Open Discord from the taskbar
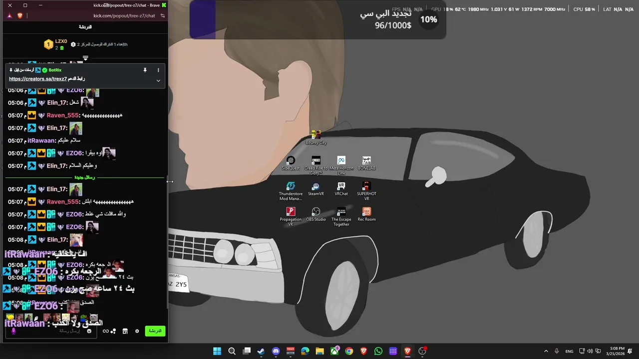639x359 pixels. click(x=276, y=351)
